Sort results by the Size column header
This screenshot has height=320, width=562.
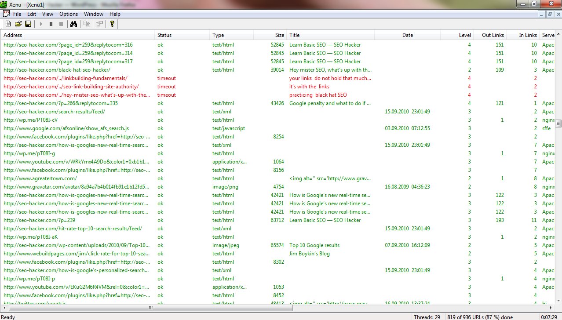pyautogui.click(x=279, y=35)
